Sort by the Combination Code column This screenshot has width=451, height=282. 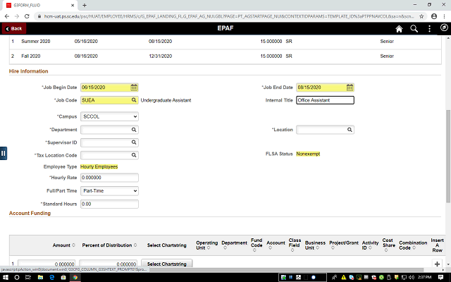pyautogui.click(x=413, y=245)
